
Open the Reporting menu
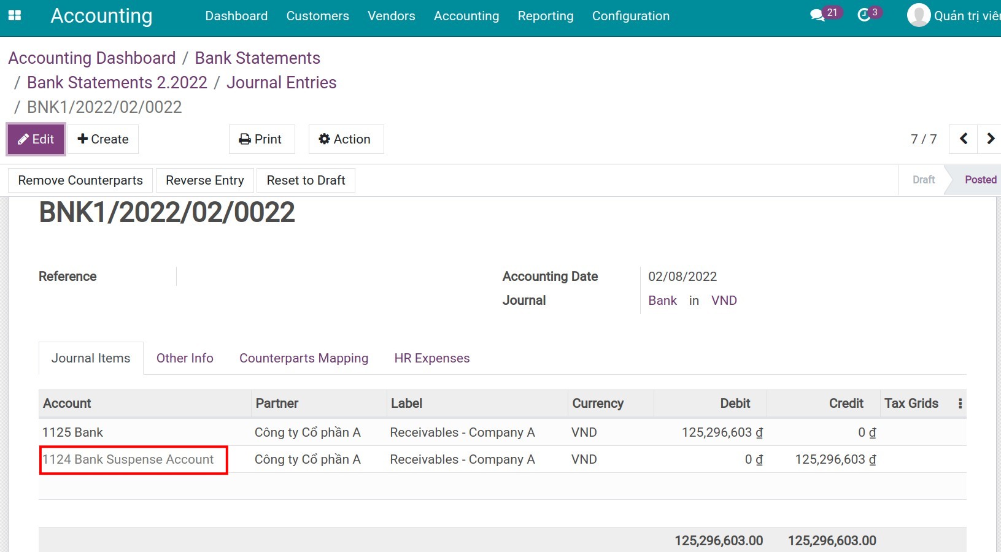click(545, 16)
